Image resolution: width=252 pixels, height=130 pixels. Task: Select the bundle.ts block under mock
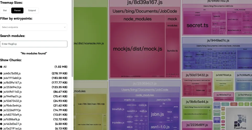point(172,51)
